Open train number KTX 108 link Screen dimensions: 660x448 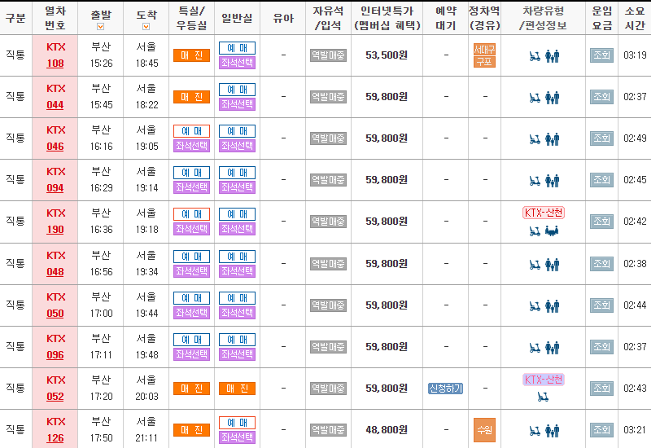tap(55, 64)
